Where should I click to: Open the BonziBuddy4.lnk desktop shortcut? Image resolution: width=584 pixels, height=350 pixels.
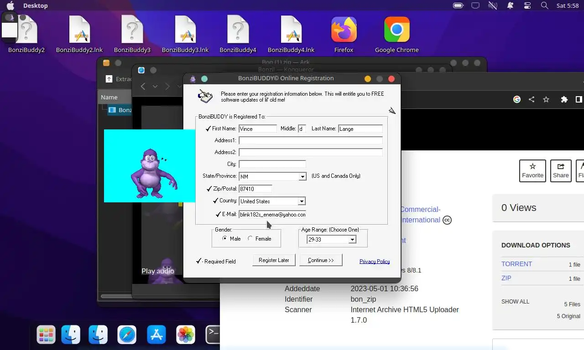[x=291, y=34]
